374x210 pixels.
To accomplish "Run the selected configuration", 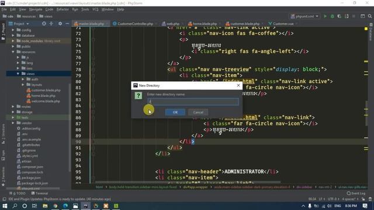I will [325, 16].
